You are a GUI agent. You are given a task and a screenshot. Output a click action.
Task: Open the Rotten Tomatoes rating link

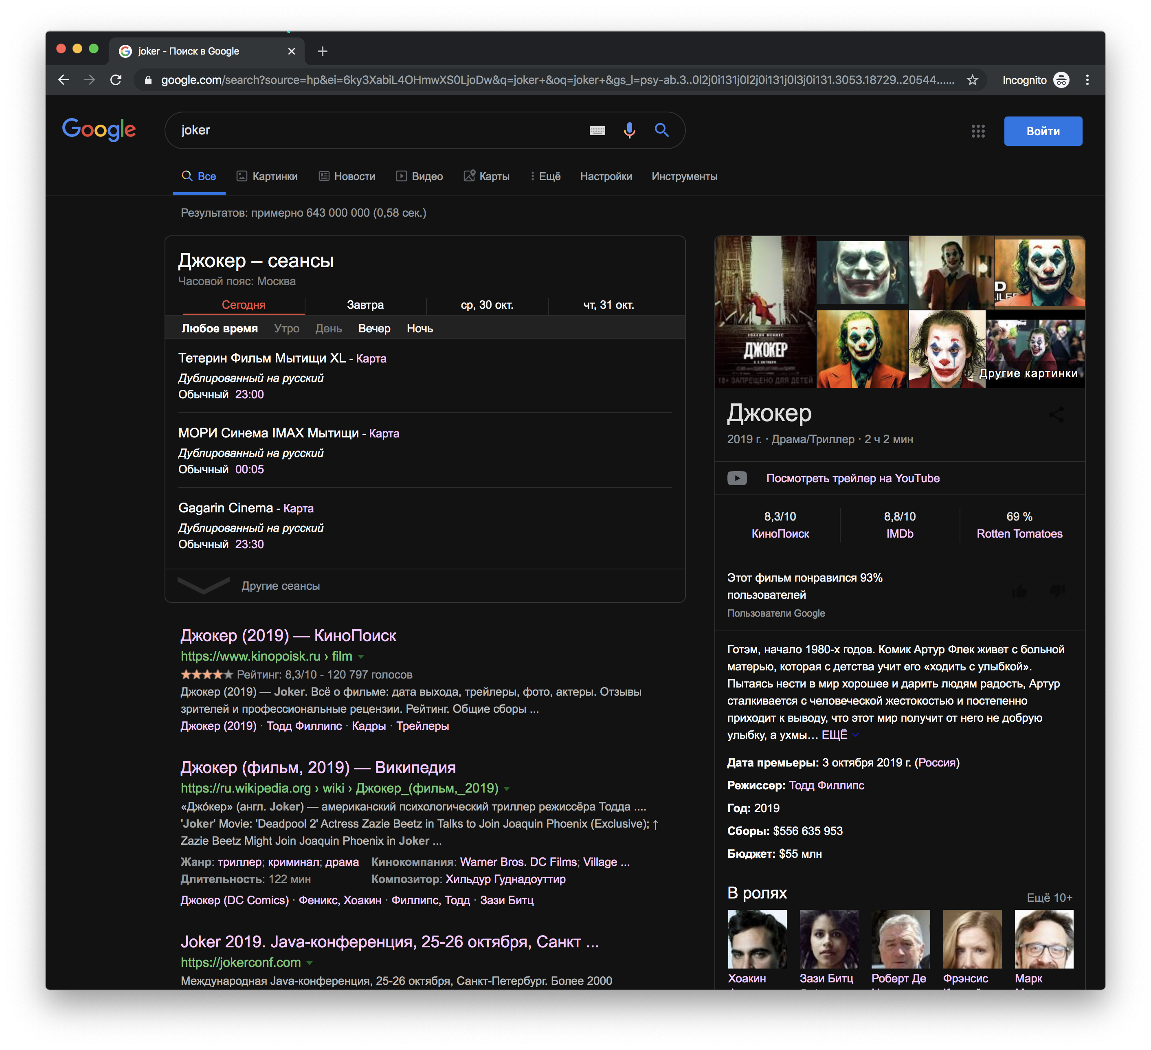point(1019,534)
